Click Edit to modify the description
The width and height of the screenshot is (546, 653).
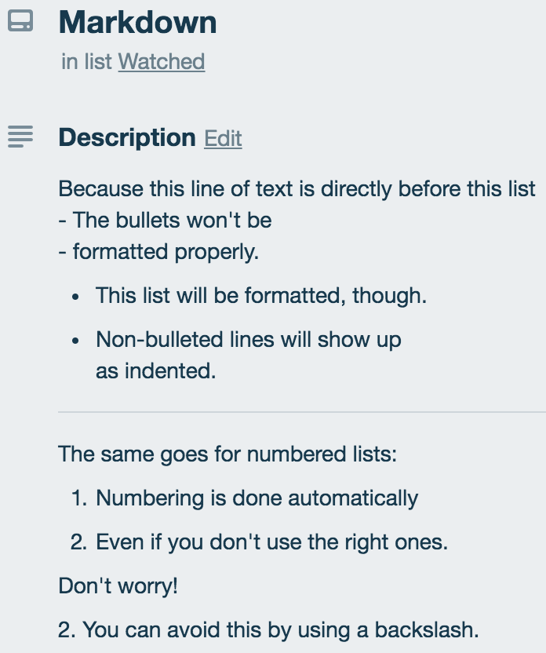[222, 138]
